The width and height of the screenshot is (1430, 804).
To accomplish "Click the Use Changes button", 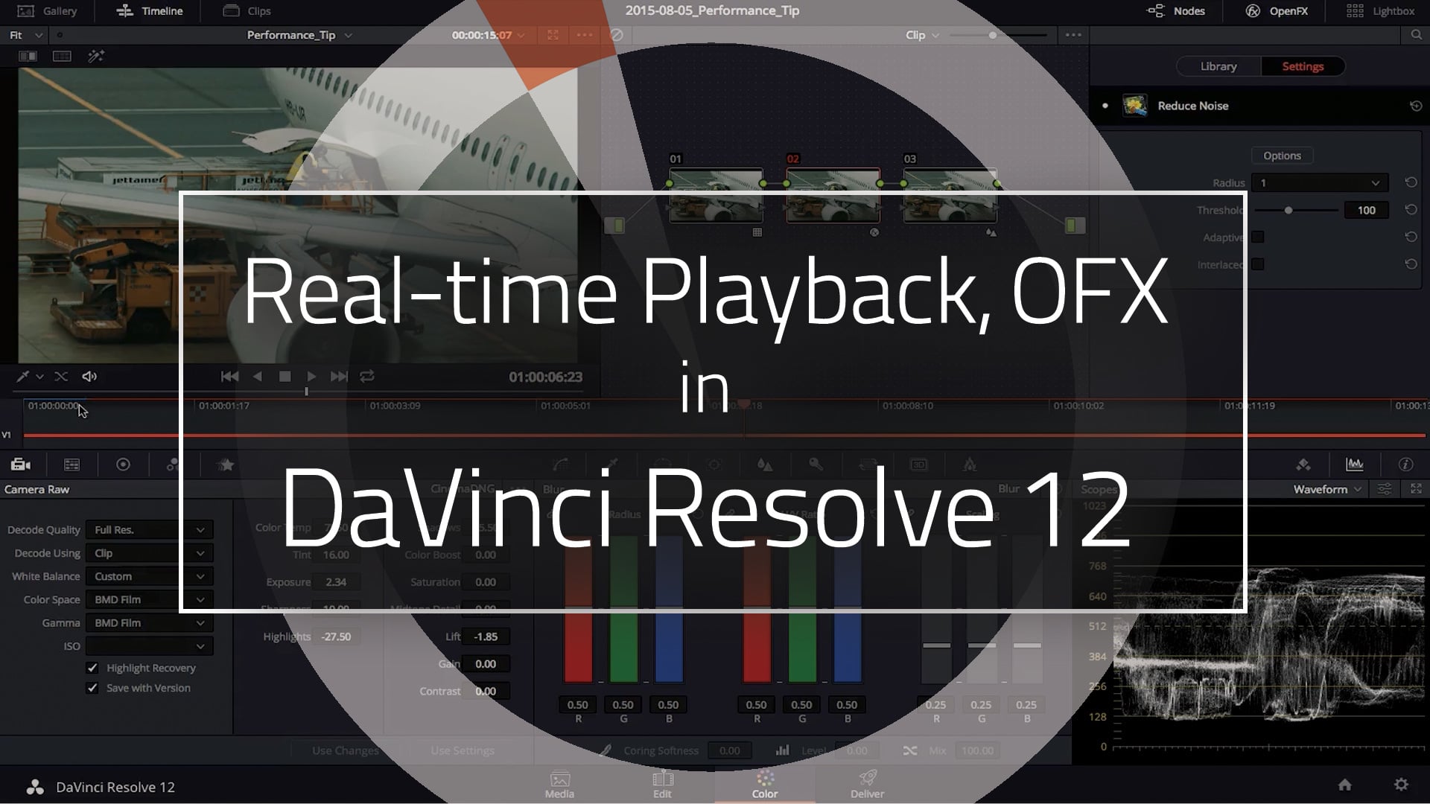I will pyautogui.click(x=346, y=750).
